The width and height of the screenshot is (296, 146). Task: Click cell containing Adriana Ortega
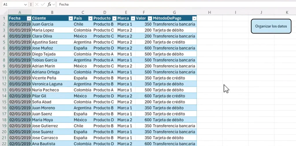point(52,72)
